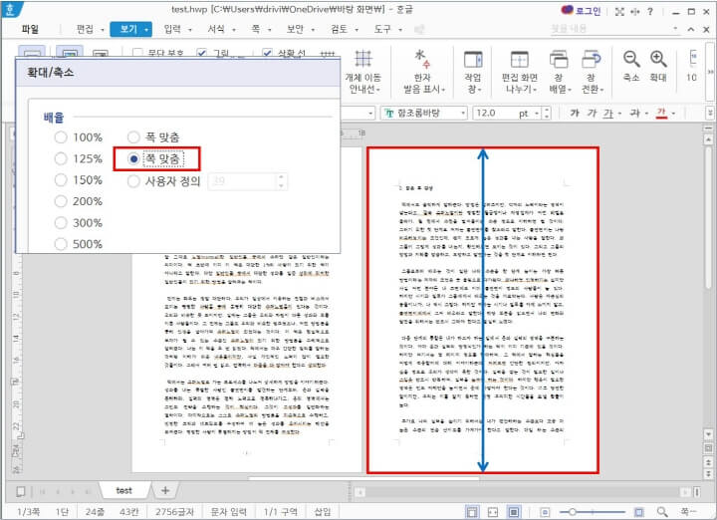This screenshot has width=717, height=520.
Task: Open the 쪽 menu
Action: [x=256, y=29]
